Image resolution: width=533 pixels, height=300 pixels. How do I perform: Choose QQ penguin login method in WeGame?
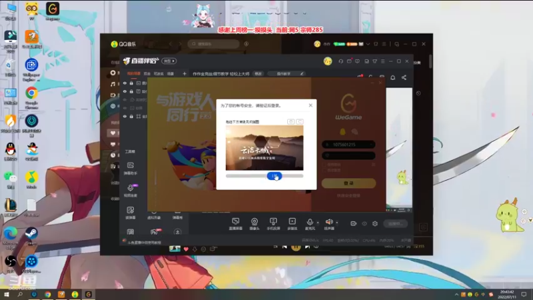(x=342, y=131)
